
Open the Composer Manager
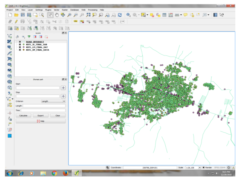click(41, 15)
